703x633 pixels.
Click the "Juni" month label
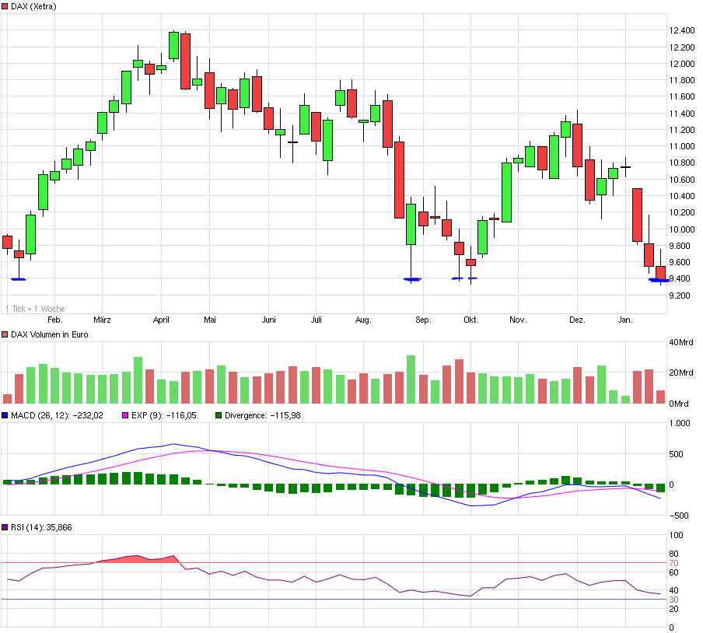coord(268,320)
